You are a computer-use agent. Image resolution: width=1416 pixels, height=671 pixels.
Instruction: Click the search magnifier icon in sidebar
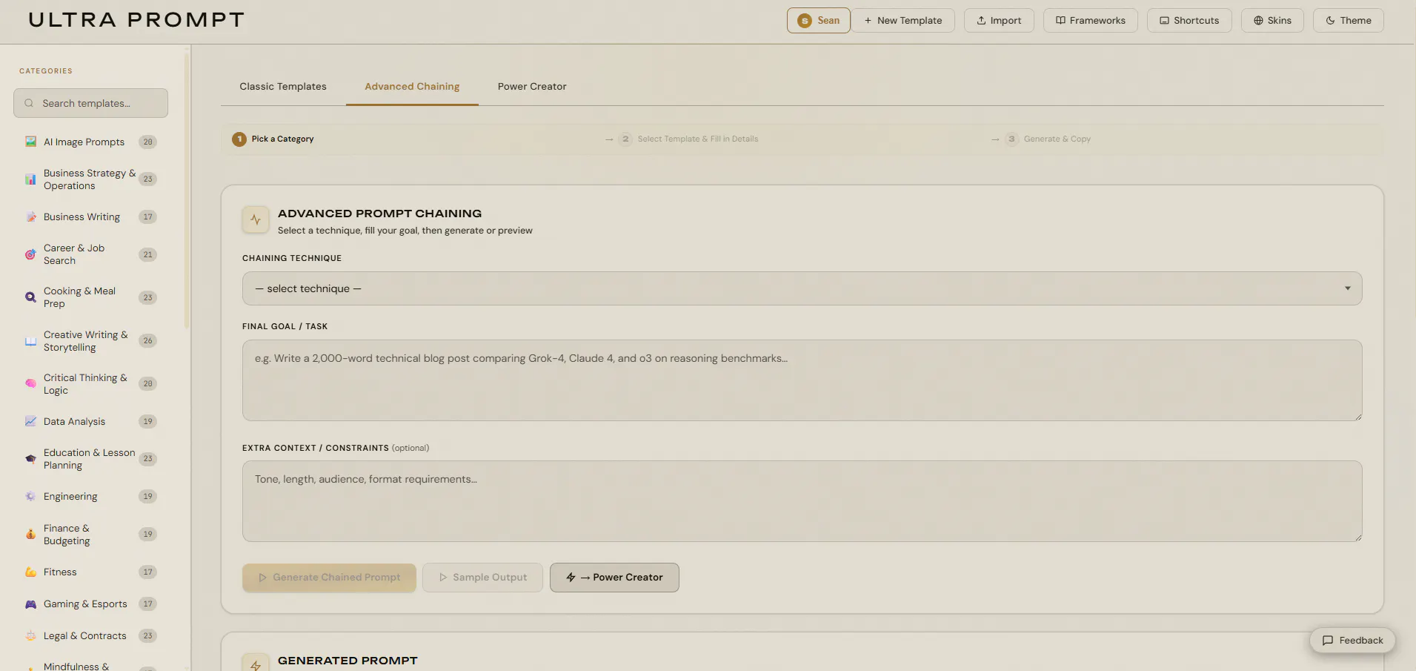click(x=29, y=103)
